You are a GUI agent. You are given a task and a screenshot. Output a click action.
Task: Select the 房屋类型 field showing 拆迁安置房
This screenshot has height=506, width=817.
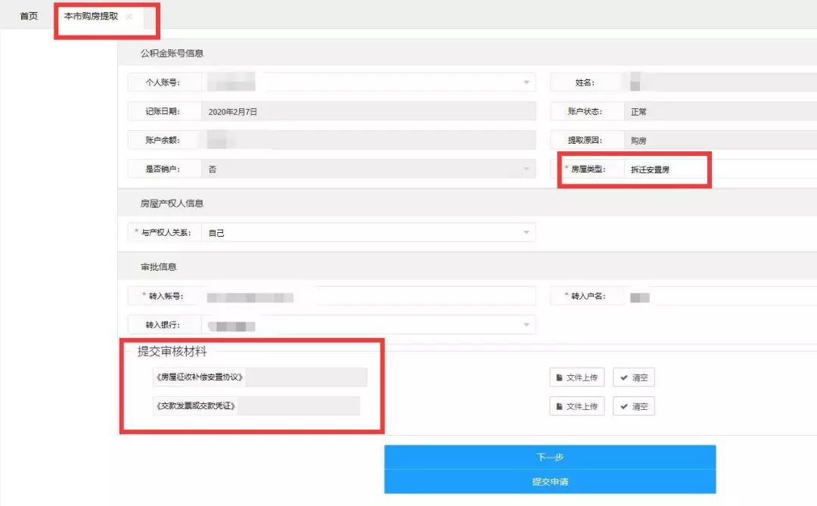(x=666, y=169)
